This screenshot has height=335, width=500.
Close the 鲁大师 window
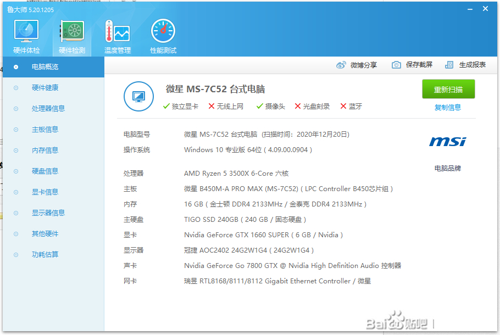click(485, 9)
